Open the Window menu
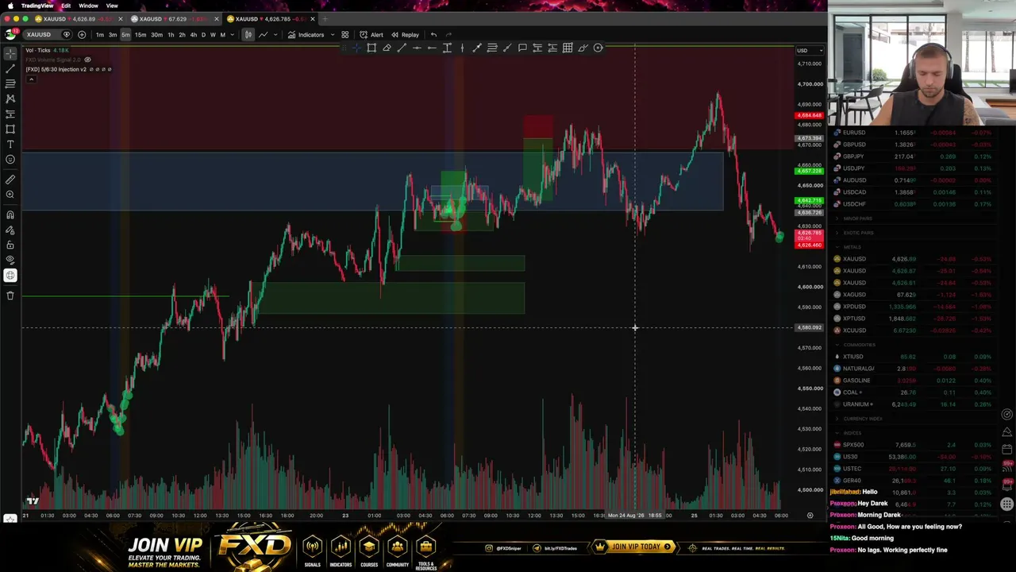 coord(88,6)
